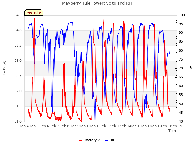Click the 45 right axis value
The image size is (195, 146).
click(181, 113)
